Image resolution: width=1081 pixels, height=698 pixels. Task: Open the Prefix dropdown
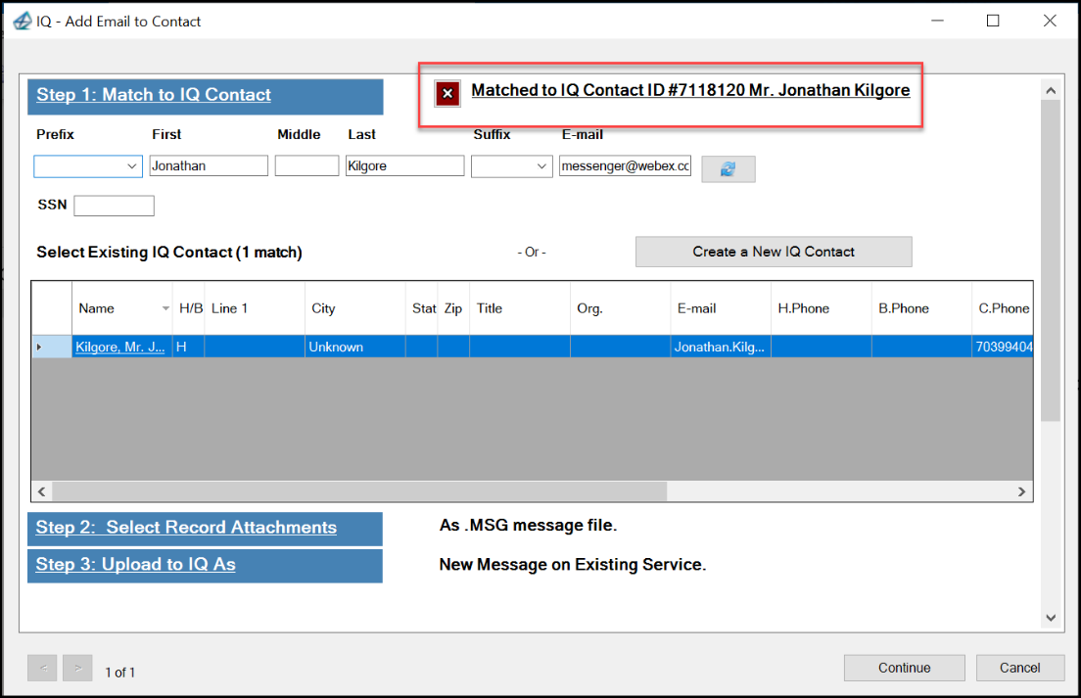pos(131,166)
